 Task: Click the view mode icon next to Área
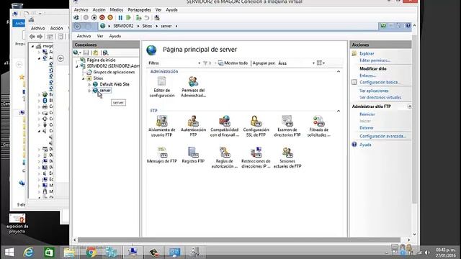point(321,63)
